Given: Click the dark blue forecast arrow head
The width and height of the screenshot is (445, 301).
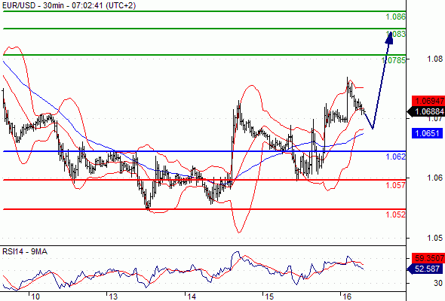Looking at the screenshot, I should click(390, 38).
